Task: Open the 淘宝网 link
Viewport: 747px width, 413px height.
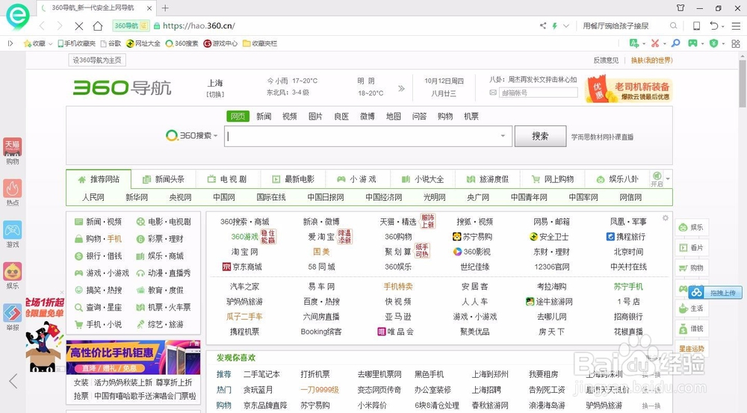Action: 245,252
